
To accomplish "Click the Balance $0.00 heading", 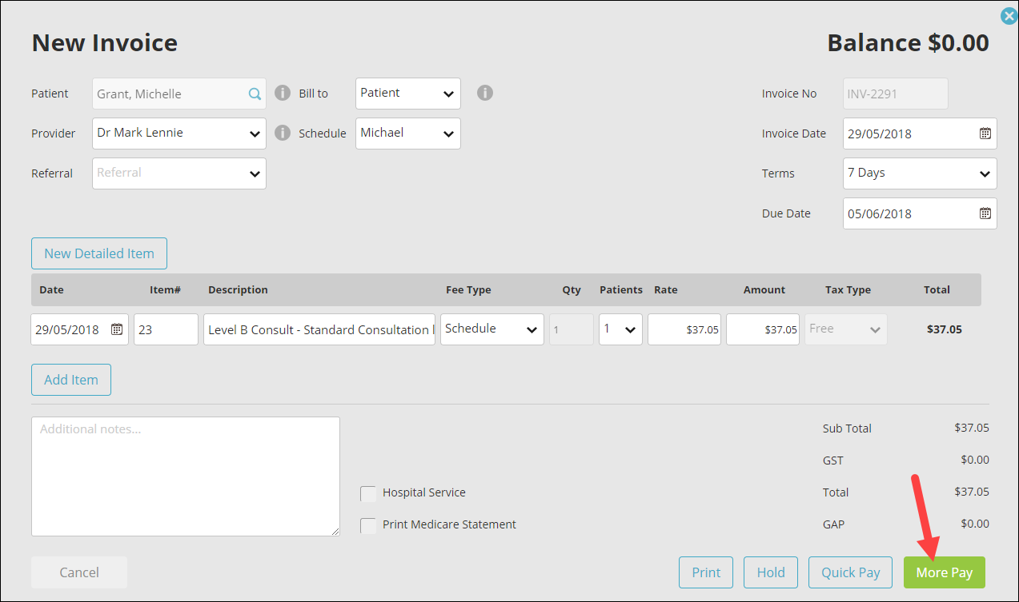I will click(x=908, y=42).
